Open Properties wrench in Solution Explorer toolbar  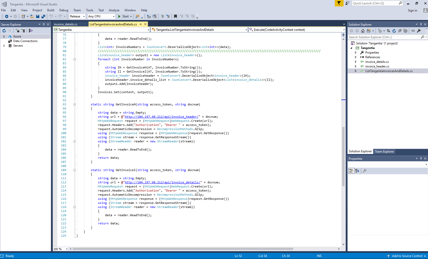pyautogui.click(x=419, y=31)
